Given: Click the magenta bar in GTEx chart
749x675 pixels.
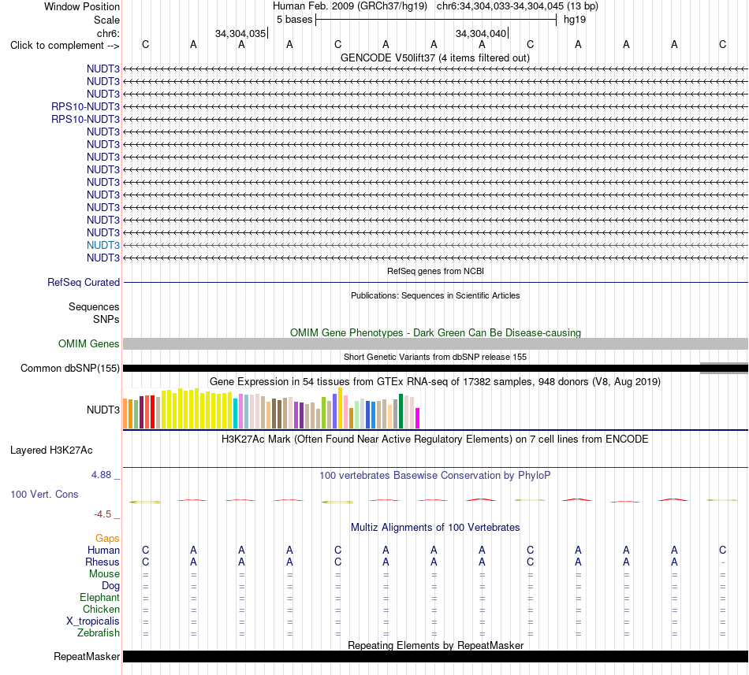Looking at the screenshot, I should coord(418,418).
